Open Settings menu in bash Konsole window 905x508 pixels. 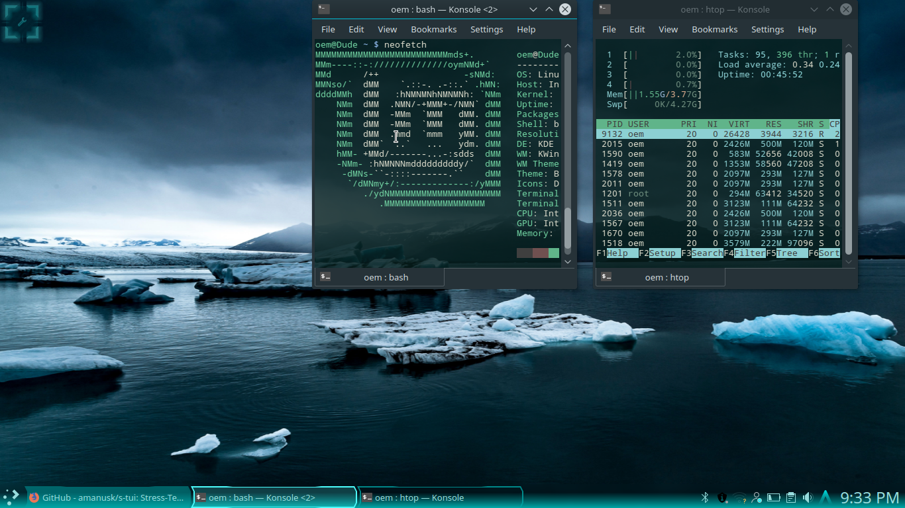(x=487, y=29)
